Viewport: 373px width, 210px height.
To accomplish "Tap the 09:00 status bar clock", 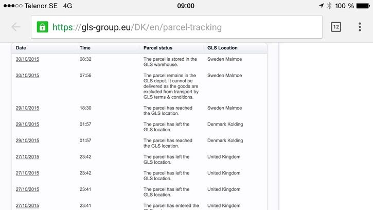I will [x=186, y=6].
